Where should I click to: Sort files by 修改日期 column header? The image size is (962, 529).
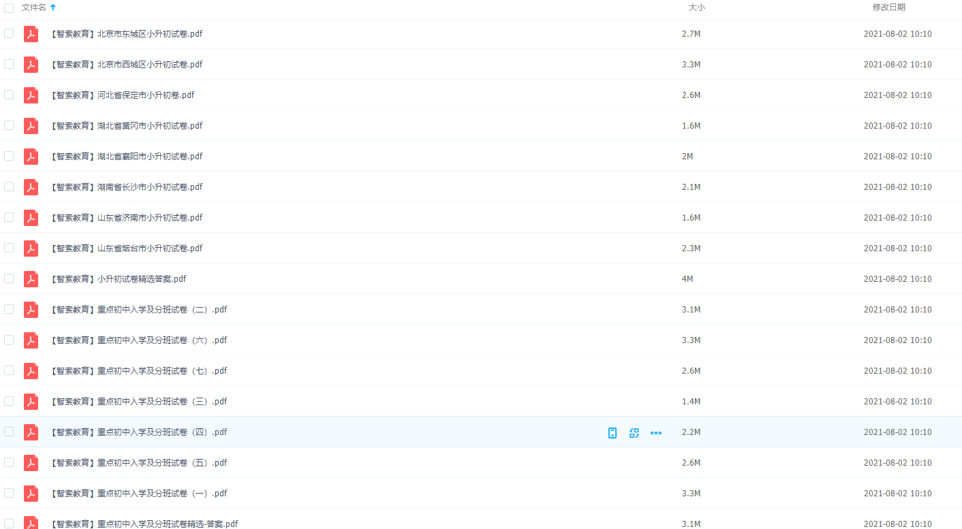point(888,7)
